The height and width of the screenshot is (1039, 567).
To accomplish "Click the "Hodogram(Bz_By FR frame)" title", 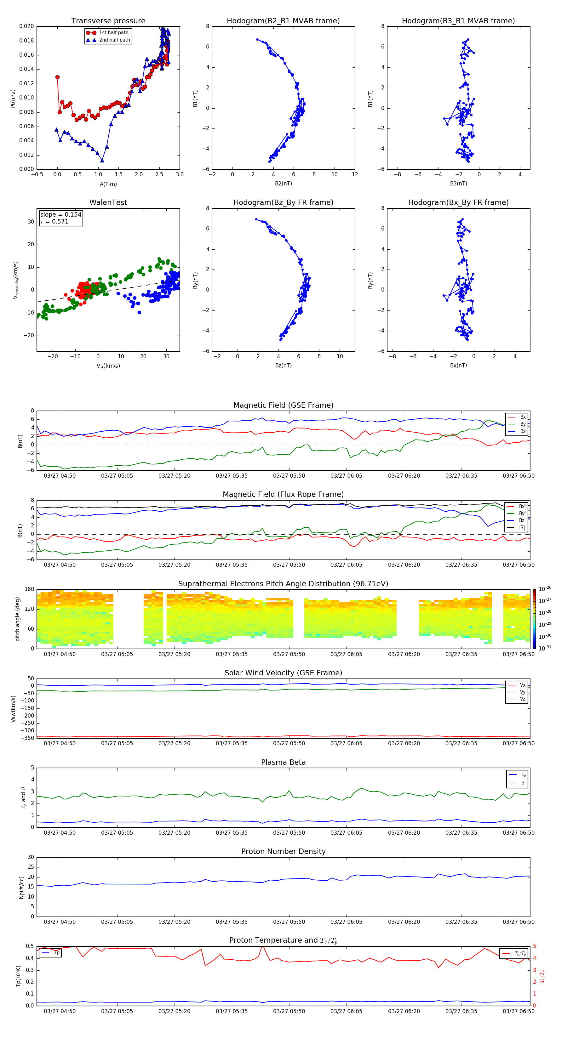I will click(x=283, y=202).
